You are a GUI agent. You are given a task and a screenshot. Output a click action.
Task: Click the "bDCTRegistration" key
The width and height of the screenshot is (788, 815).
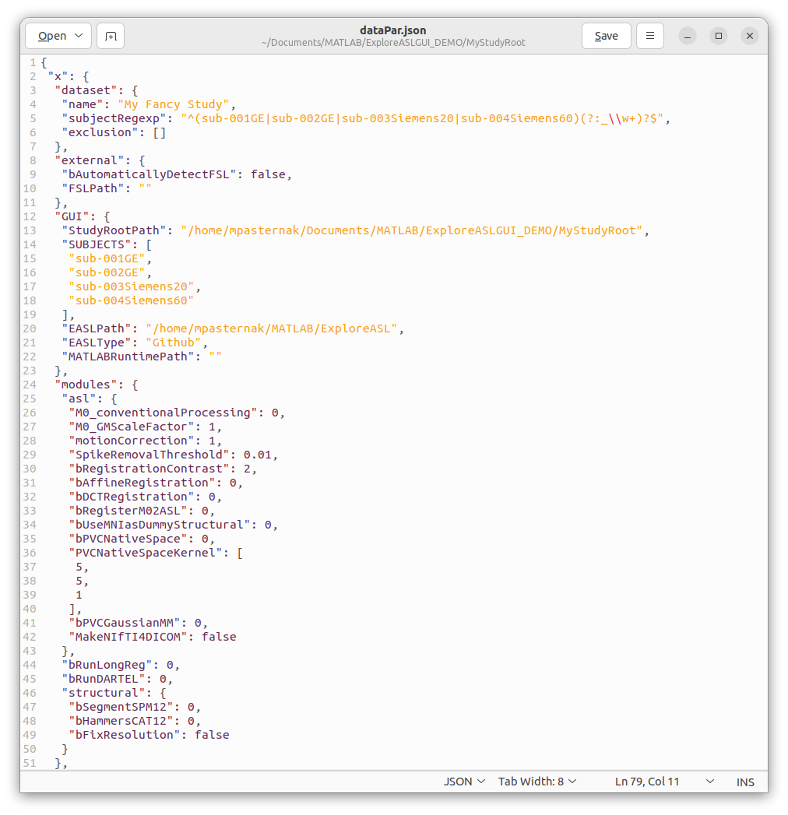132,497
